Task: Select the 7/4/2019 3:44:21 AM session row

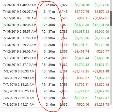Action: (55, 105)
